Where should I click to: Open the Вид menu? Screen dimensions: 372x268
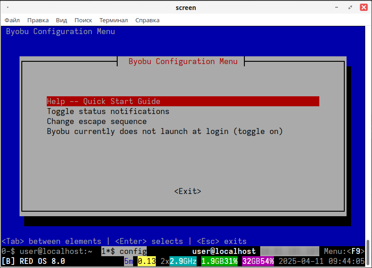[61, 20]
